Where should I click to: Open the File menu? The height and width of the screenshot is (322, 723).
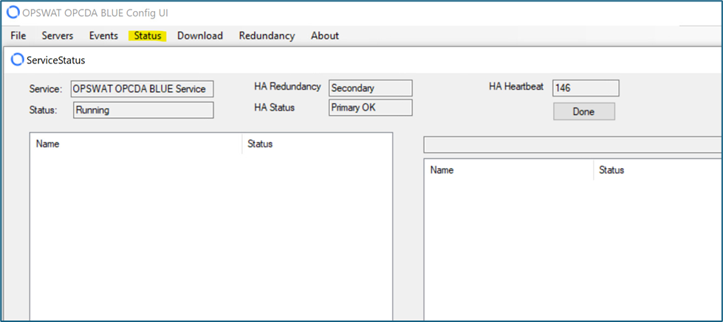pyautogui.click(x=18, y=36)
